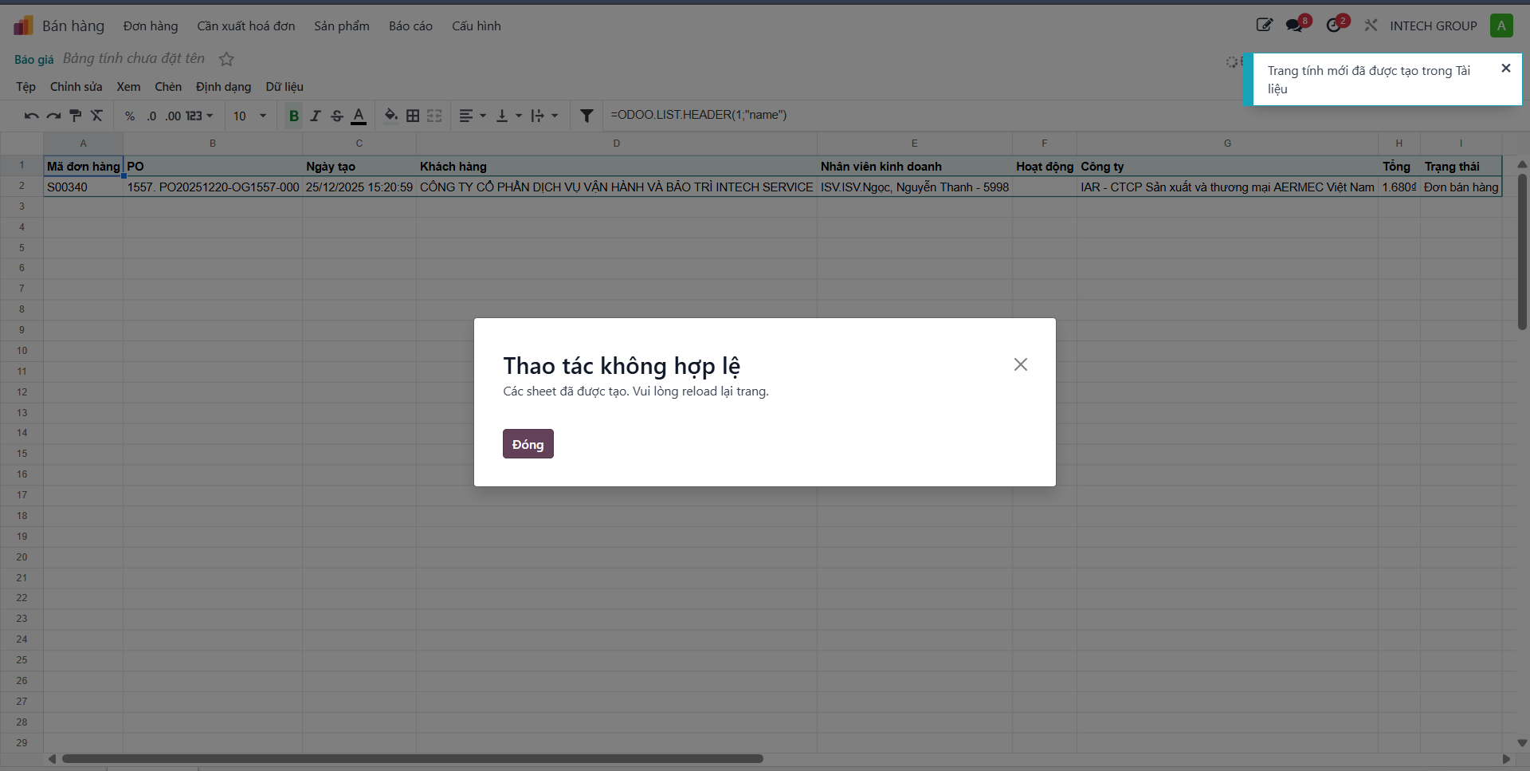This screenshot has width=1530, height=771.
Task: Click the increase decimal places button
Action: [x=173, y=116]
